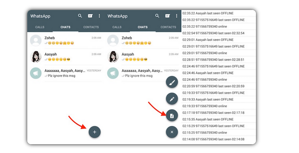Open the three-dot overflow menu in left header
299x153 pixels.
[x=100, y=16]
